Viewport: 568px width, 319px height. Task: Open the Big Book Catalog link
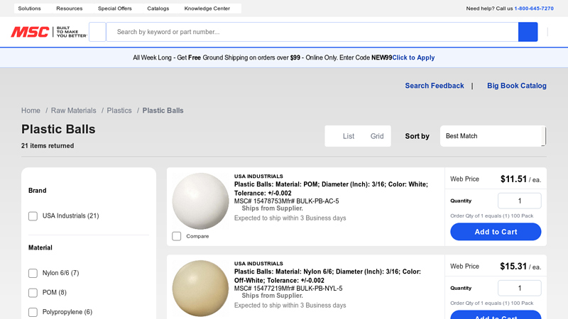(x=517, y=86)
